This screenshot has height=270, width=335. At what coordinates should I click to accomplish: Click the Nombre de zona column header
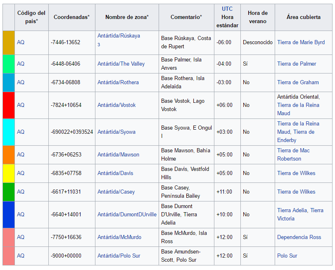(x=127, y=17)
